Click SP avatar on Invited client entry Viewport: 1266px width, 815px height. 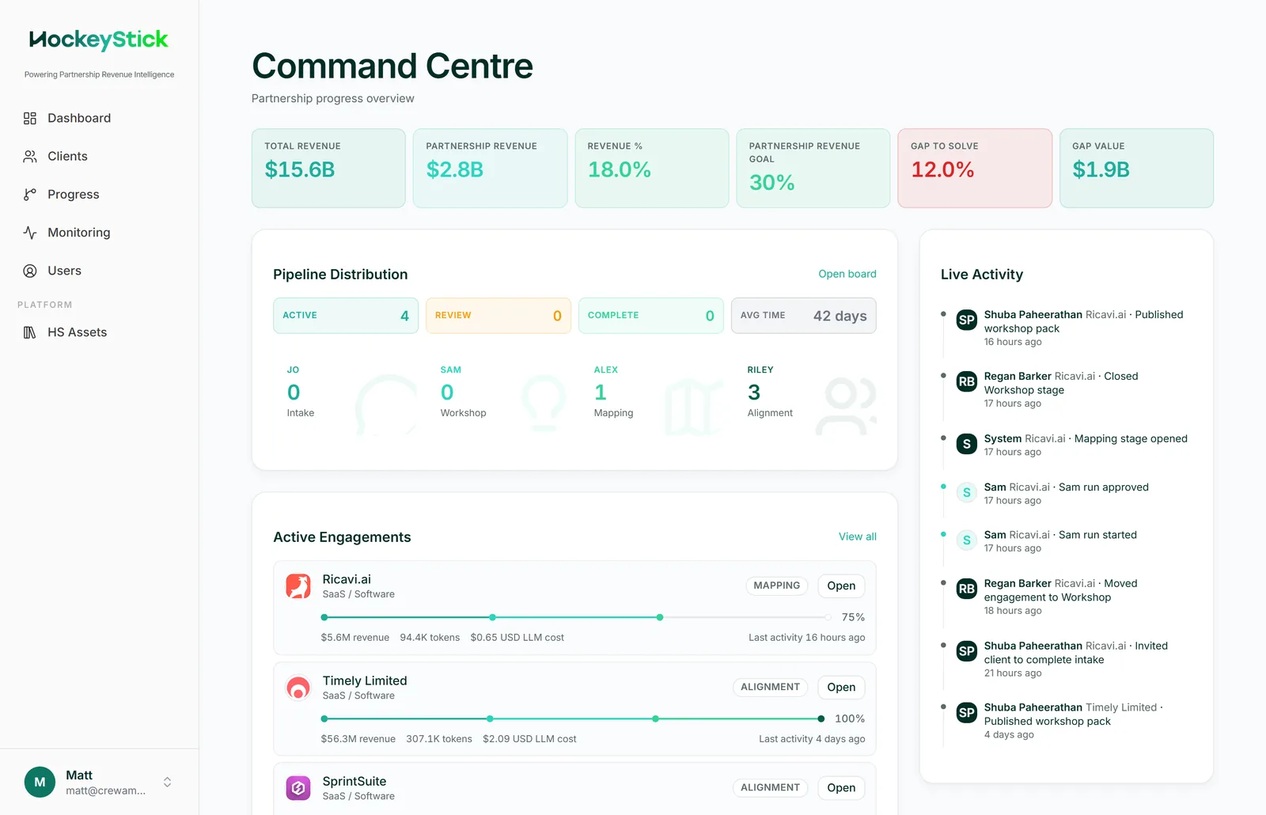click(967, 651)
